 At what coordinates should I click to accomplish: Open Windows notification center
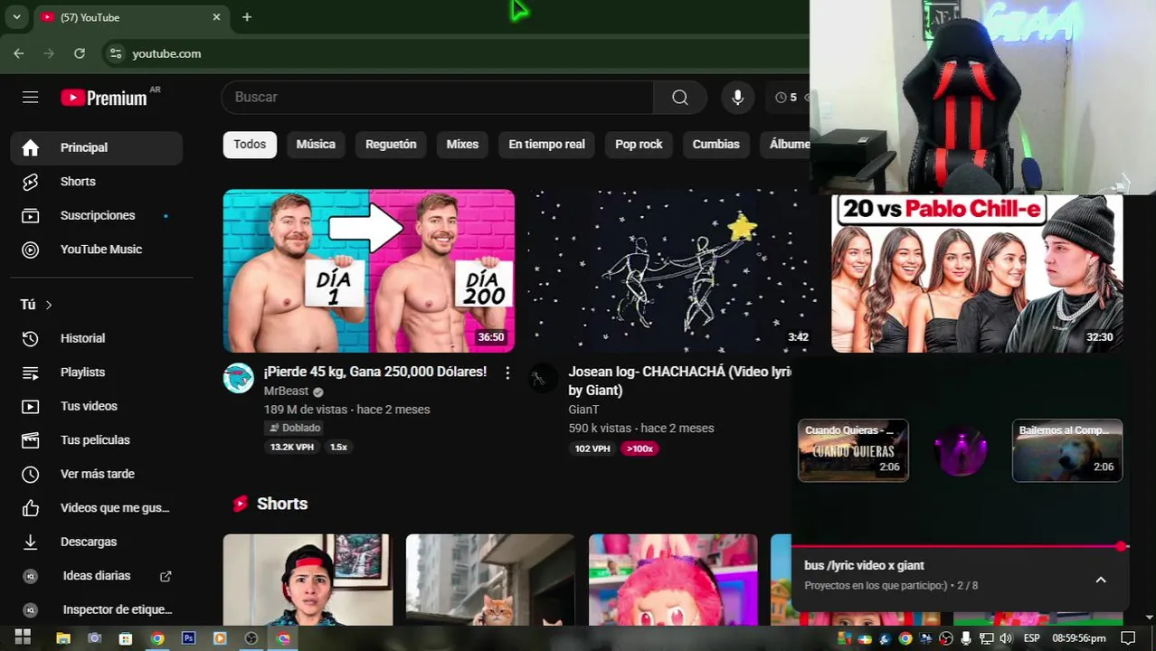(x=1127, y=638)
